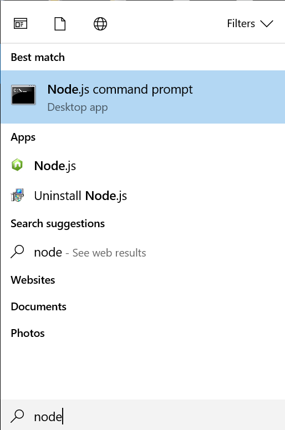Expand the Documents category
The height and width of the screenshot is (430, 285).
(38, 306)
